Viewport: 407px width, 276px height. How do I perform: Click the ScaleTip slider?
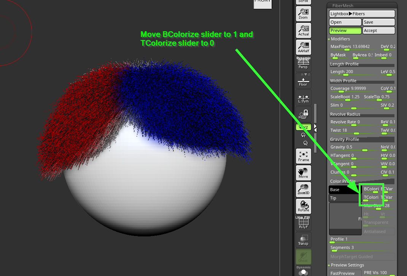(x=379, y=97)
